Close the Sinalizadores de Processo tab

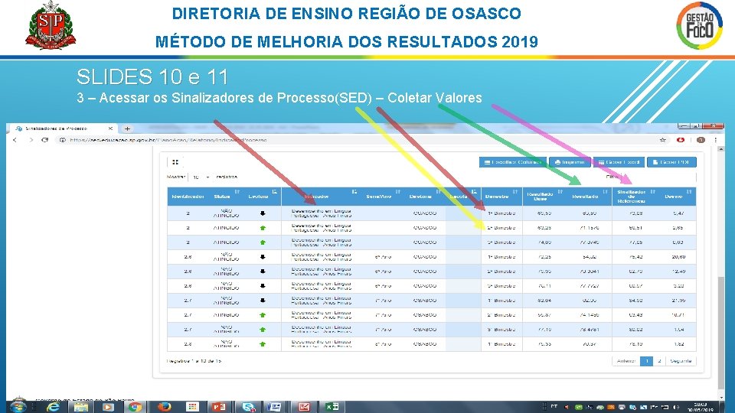tap(110, 128)
